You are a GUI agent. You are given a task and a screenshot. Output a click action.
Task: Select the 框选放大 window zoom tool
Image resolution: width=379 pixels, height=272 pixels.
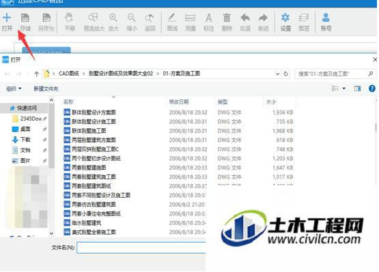93,18
